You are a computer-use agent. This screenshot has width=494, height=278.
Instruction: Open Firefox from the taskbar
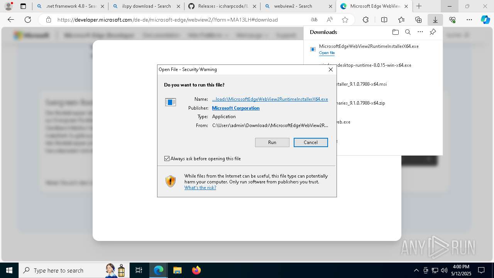(196, 270)
